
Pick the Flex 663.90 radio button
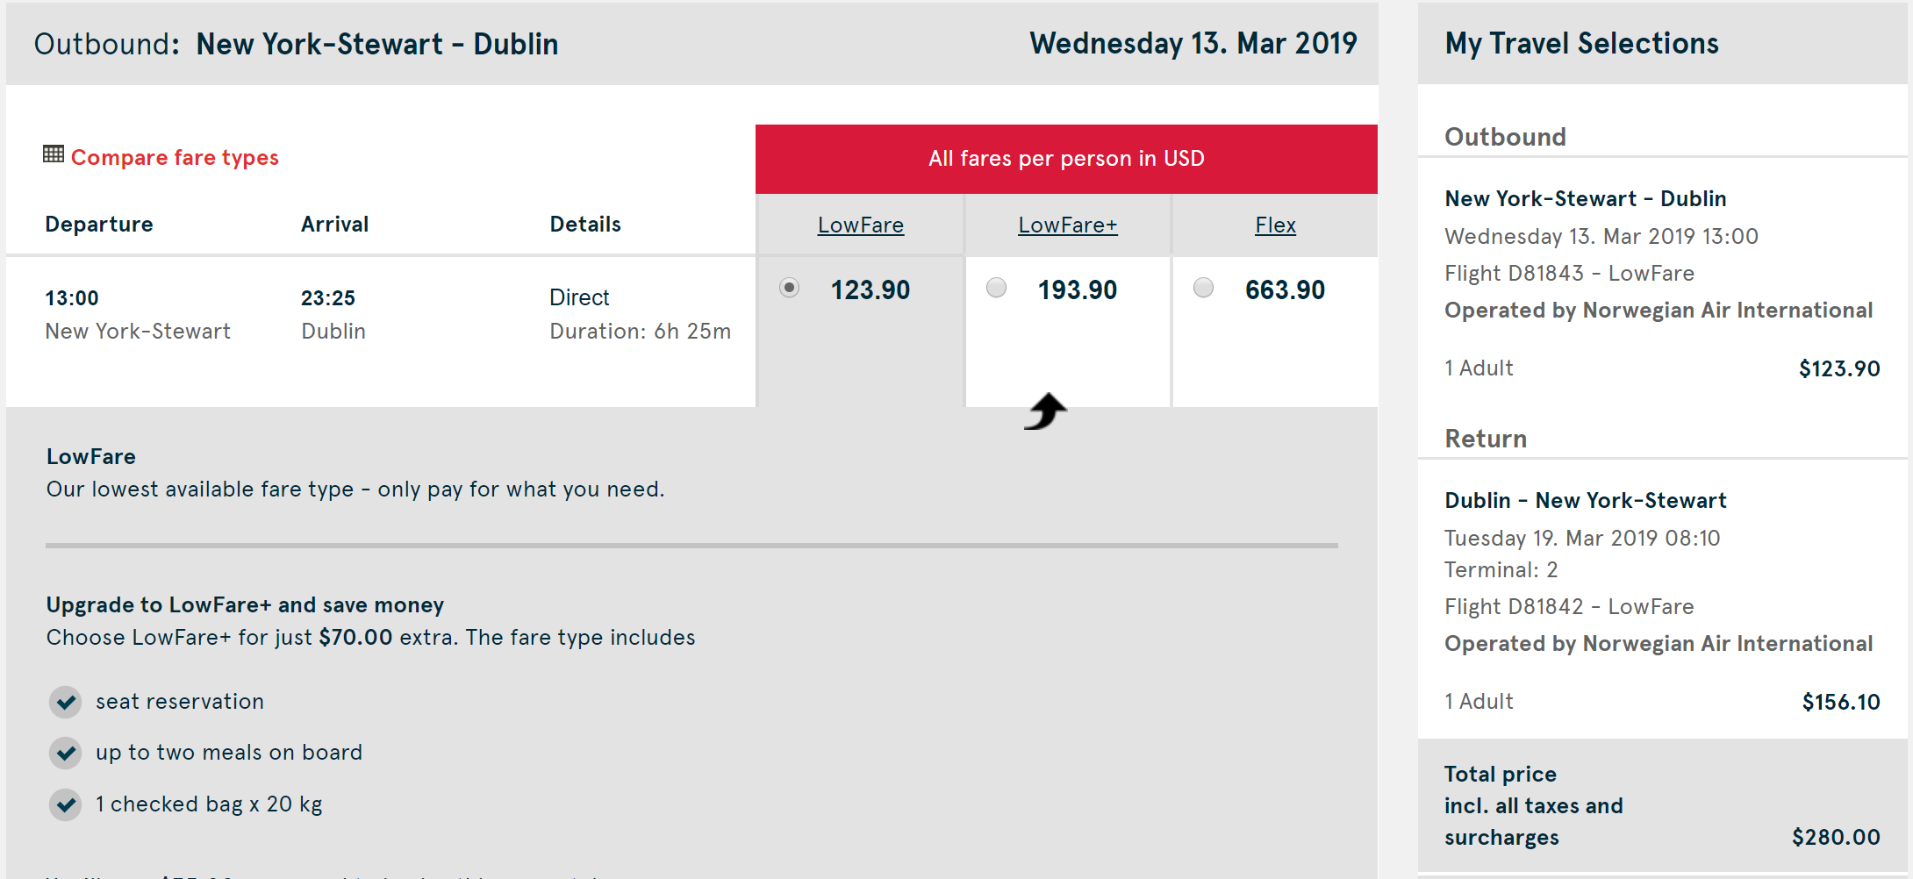click(x=1204, y=288)
